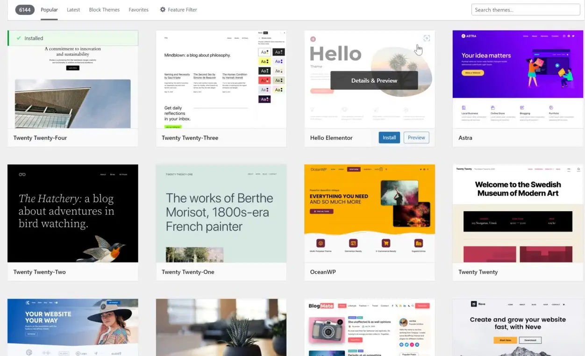The image size is (585, 356).
Task: Pick the bright yellow Aa style swatch
Action: coord(264,61)
